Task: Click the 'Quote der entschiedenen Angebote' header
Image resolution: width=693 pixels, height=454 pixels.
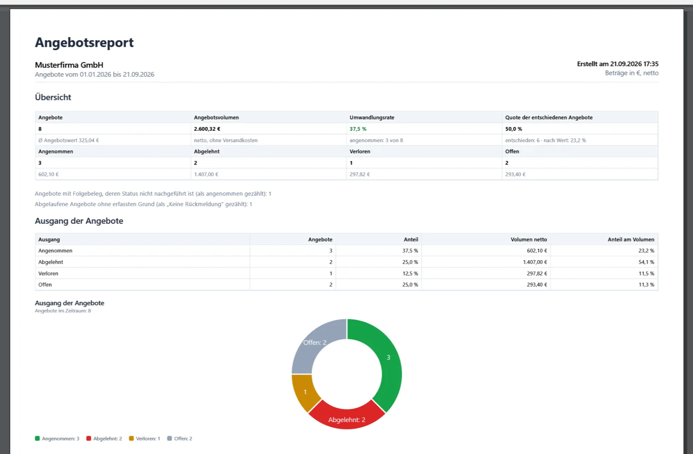Action: 549,117
